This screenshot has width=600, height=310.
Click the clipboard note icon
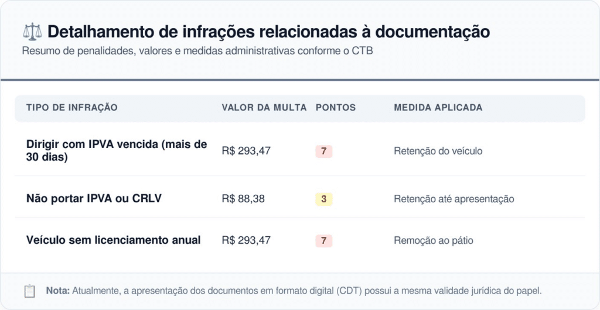[x=30, y=291]
